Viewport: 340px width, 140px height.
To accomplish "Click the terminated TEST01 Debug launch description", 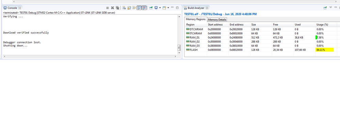I will pyautogui.click(x=59, y=13).
